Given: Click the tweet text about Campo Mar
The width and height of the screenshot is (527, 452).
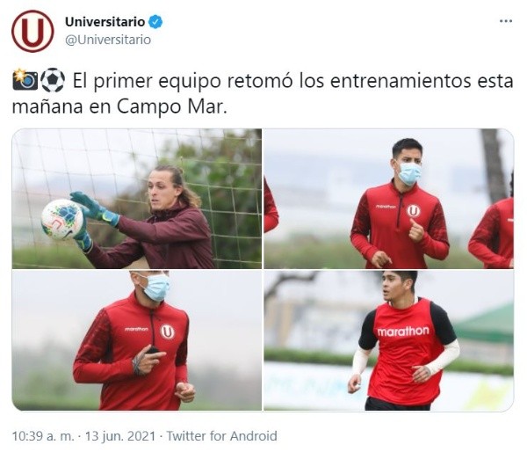Looking at the screenshot, I should 263,93.
